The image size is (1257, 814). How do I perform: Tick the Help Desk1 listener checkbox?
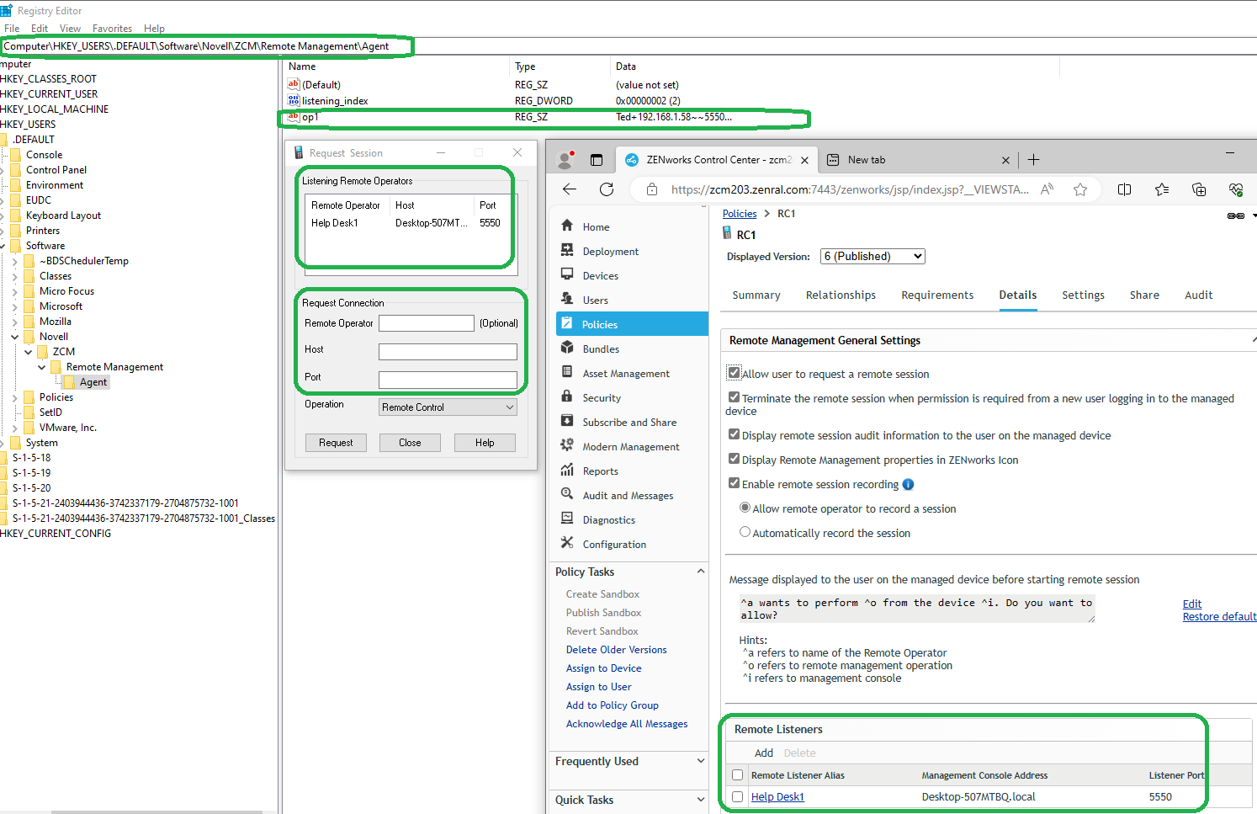pyautogui.click(x=738, y=796)
